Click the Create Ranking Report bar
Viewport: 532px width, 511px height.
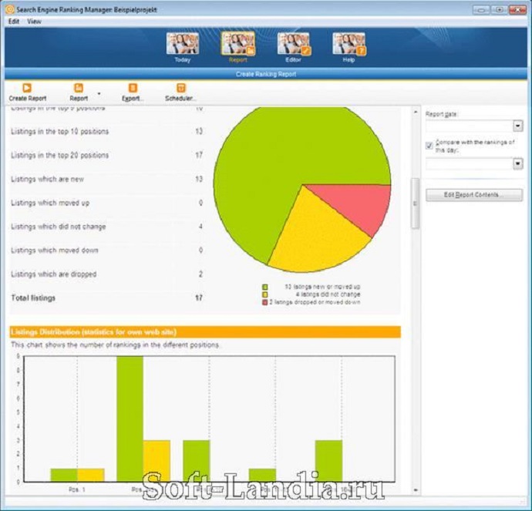(x=266, y=74)
